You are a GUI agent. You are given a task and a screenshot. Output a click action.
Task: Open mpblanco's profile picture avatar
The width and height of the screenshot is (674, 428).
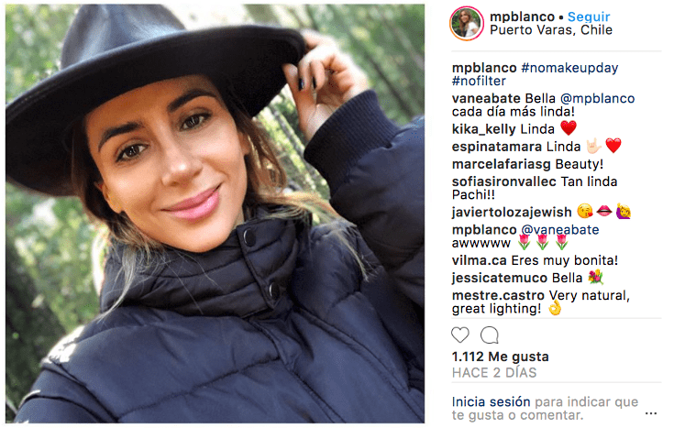[467, 23]
